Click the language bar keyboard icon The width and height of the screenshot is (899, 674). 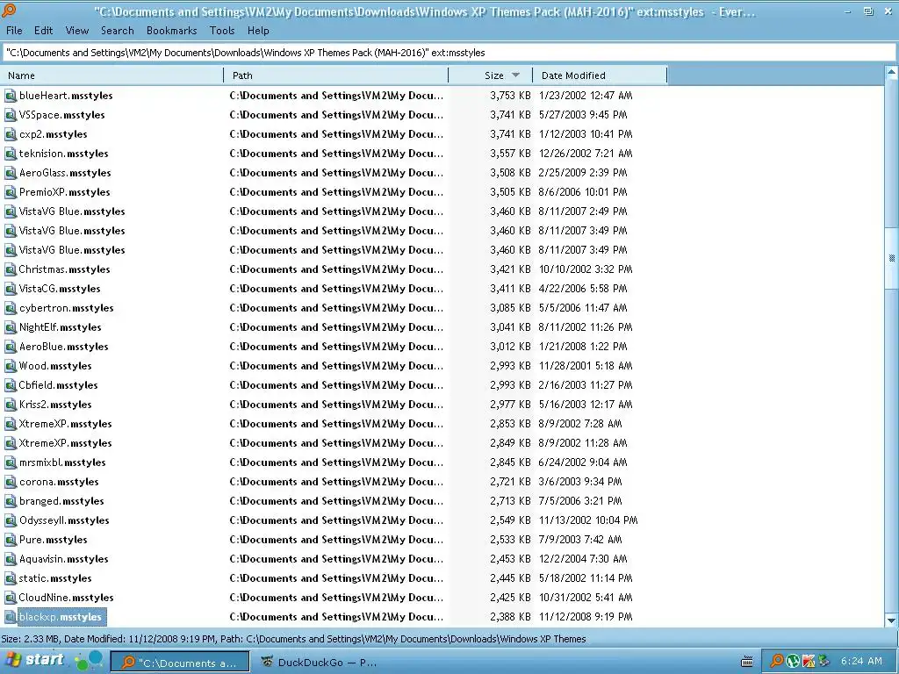tap(747, 662)
